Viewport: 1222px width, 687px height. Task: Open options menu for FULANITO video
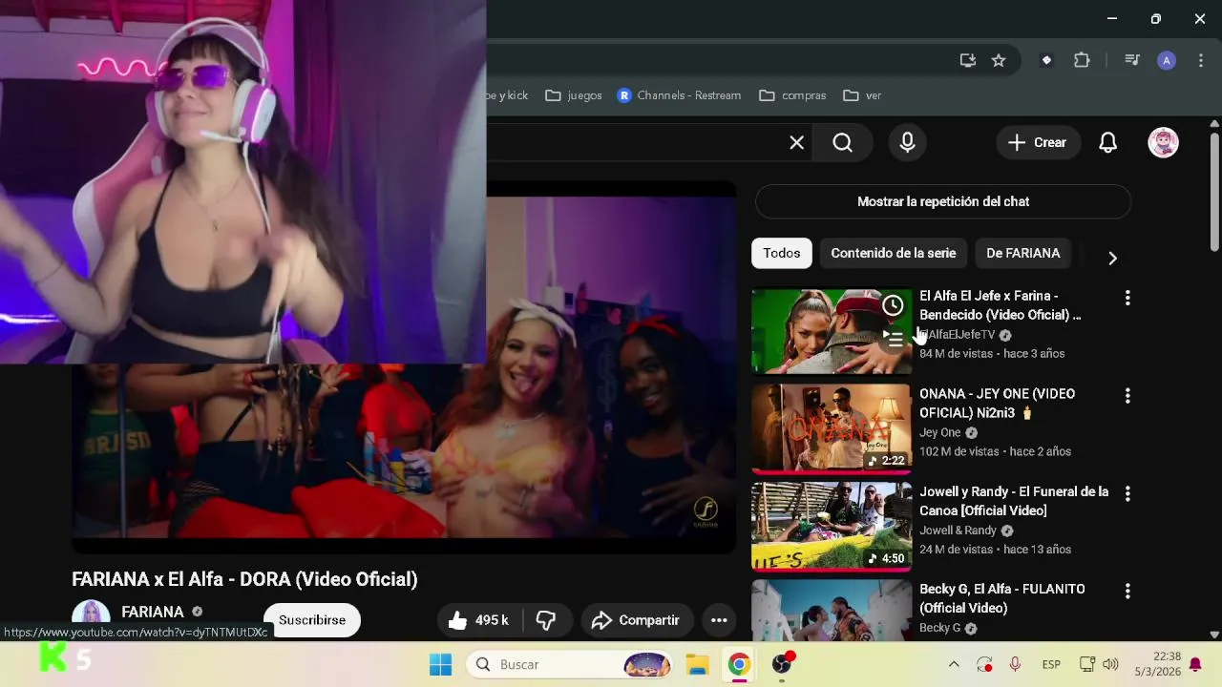coord(1127,592)
